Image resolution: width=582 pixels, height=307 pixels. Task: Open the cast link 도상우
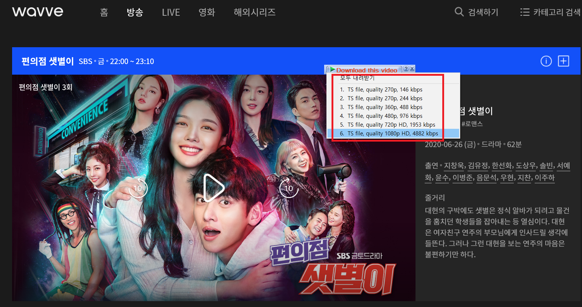point(526,166)
